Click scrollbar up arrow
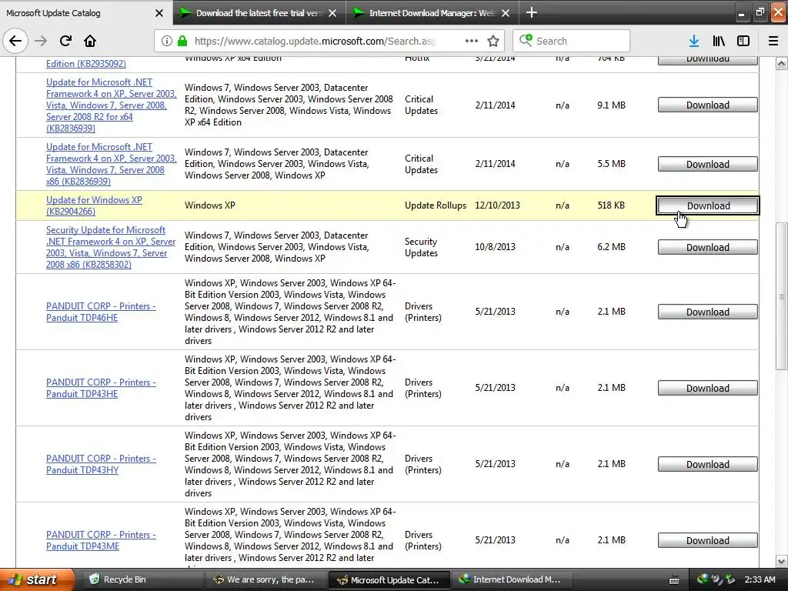Image resolution: width=788 pixels, height=591 pixels. [781, 63]
